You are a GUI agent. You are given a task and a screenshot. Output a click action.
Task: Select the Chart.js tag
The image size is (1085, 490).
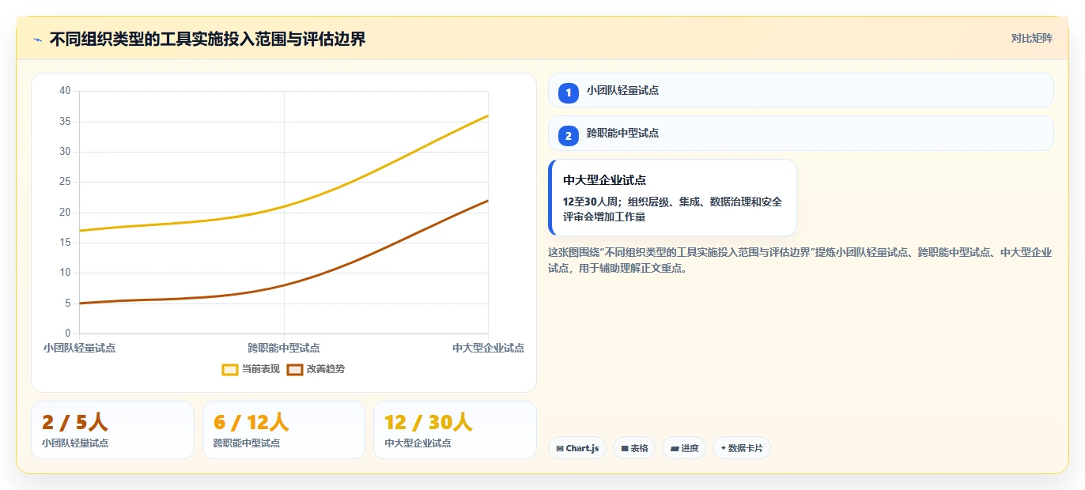(x=577, y=448)
